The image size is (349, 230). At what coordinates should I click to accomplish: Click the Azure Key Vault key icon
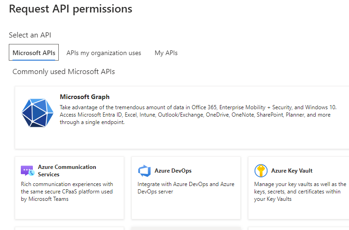click(261, 171)
